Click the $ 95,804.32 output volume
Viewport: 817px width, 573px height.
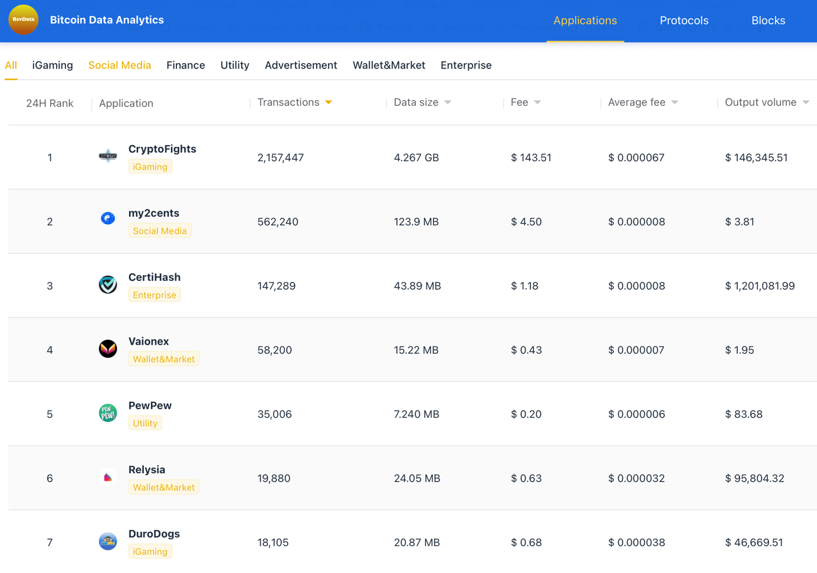(x=754, y=479)
